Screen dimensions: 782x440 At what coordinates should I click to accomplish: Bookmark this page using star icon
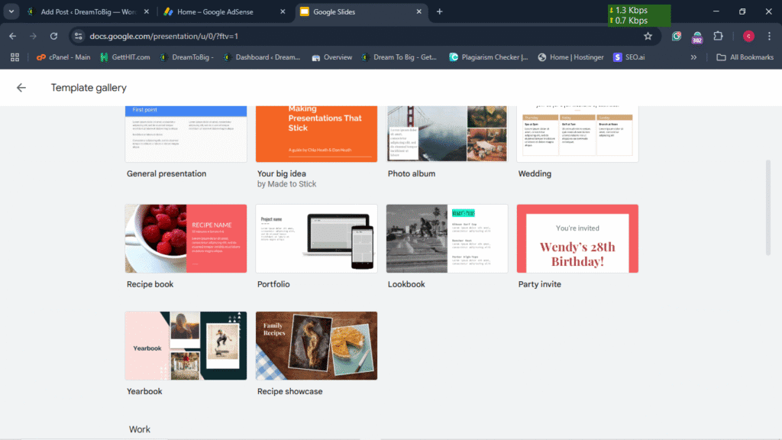648,36
